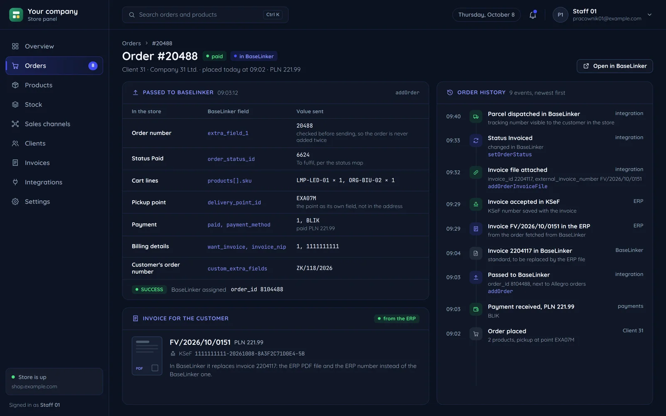Screen dimensions: 666x416
Task: Click the #20488 breadcrumb item
Action: coord(162,43)
